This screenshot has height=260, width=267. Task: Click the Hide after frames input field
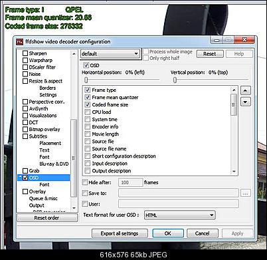click(x=131, y=182)
